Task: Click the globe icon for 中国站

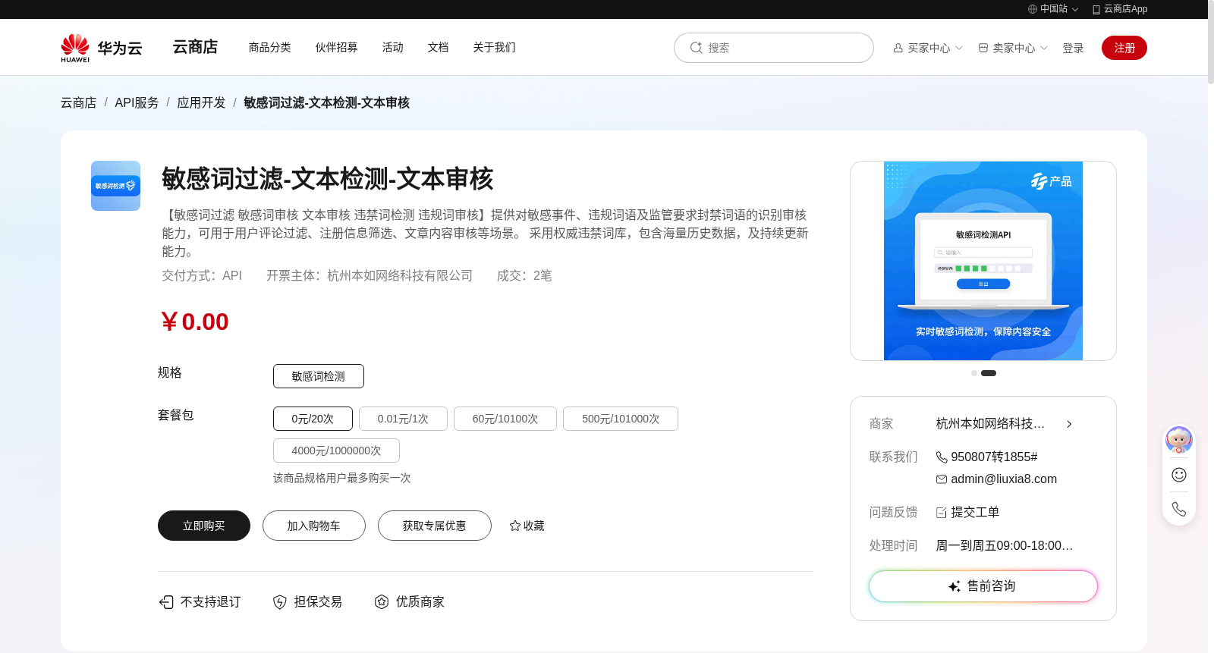Action: point(1033,9)
